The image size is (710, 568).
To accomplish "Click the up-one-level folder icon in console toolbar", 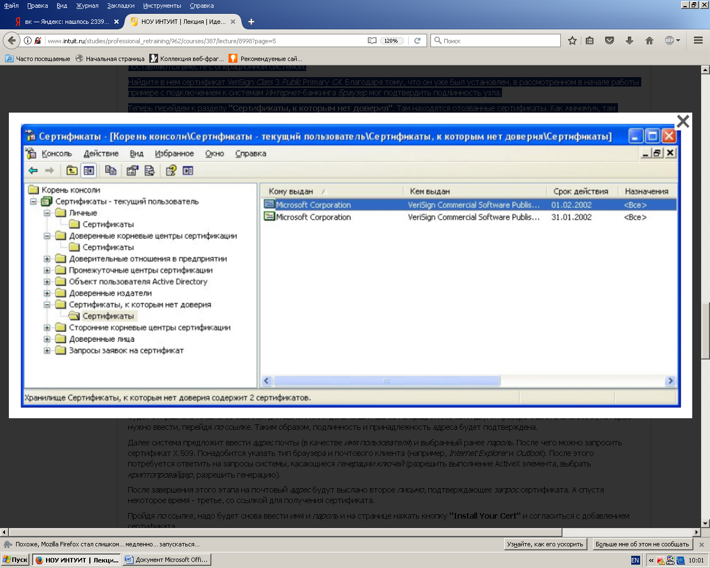I will pyautogui.click(x=72, y=170).
